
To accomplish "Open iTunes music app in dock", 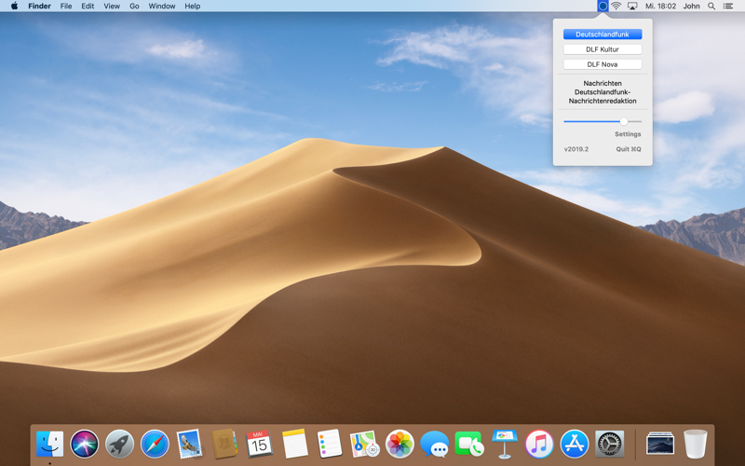I will coord(539,445).
